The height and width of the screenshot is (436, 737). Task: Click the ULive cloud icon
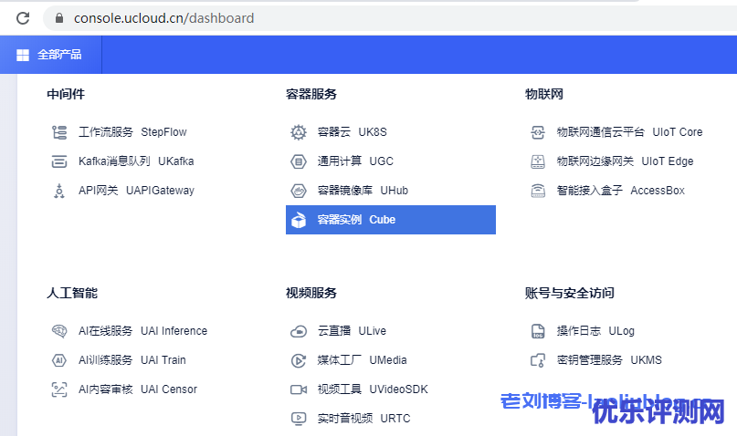[299, 331]
